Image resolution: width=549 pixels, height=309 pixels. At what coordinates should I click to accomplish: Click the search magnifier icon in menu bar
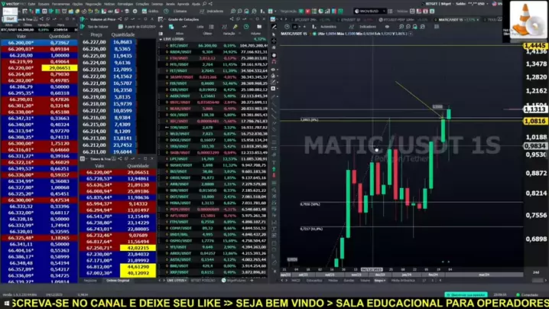[x=210, y=4]
